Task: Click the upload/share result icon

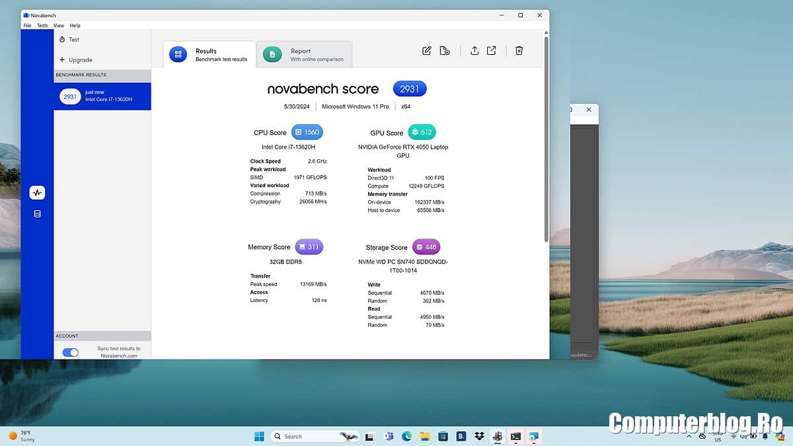Action: pos(474,51)
